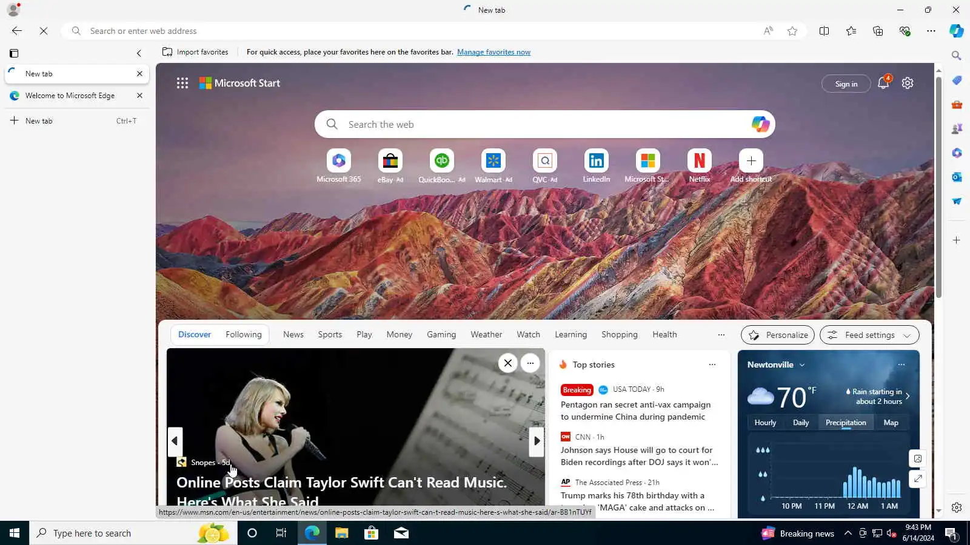This screenshot has width=970, height=545.
Task: Open the eBay shortcut tile
Action: (x=390, y=166)
